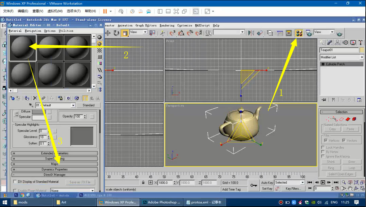
Task: Click the Mirror Selected Objects icon
Action: pos(251,33)
